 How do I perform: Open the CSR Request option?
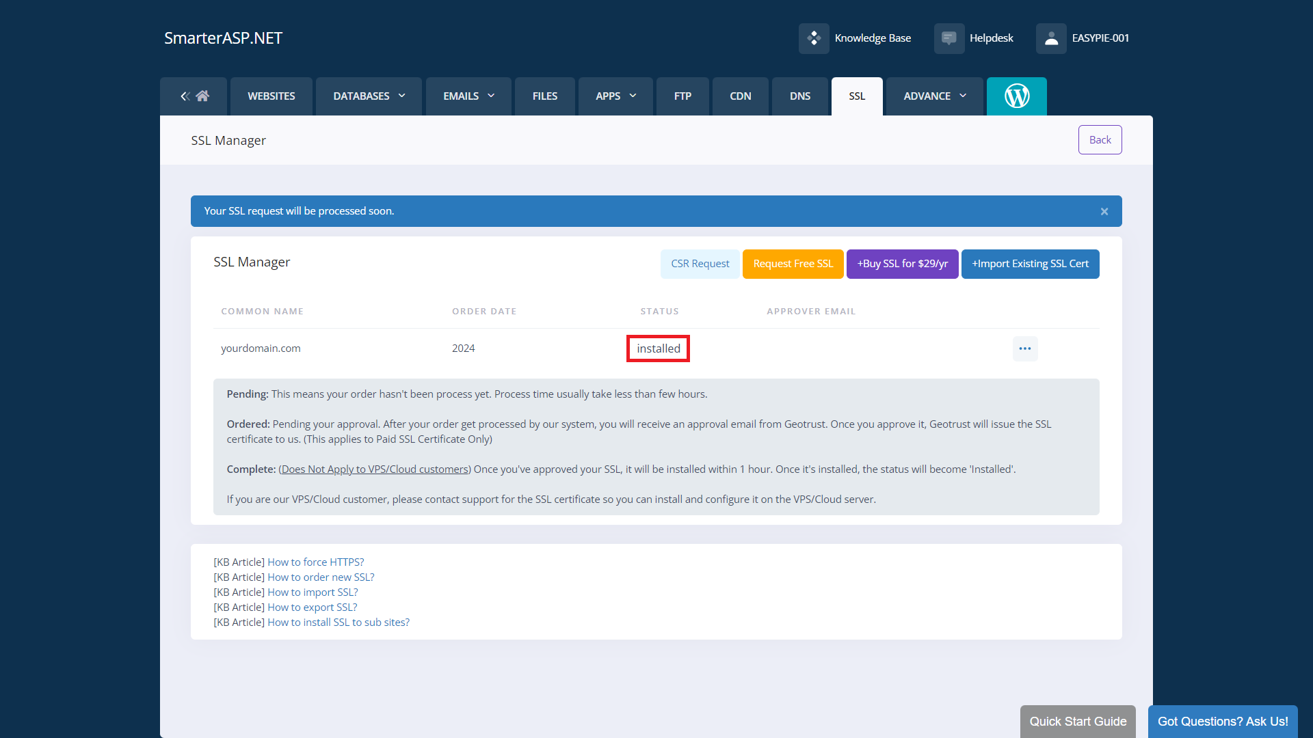point(700,263)
